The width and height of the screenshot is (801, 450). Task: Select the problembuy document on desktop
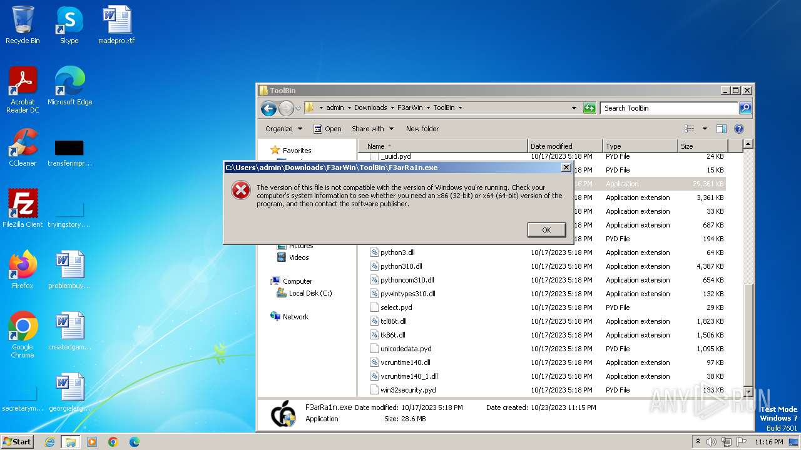[69, 270]
